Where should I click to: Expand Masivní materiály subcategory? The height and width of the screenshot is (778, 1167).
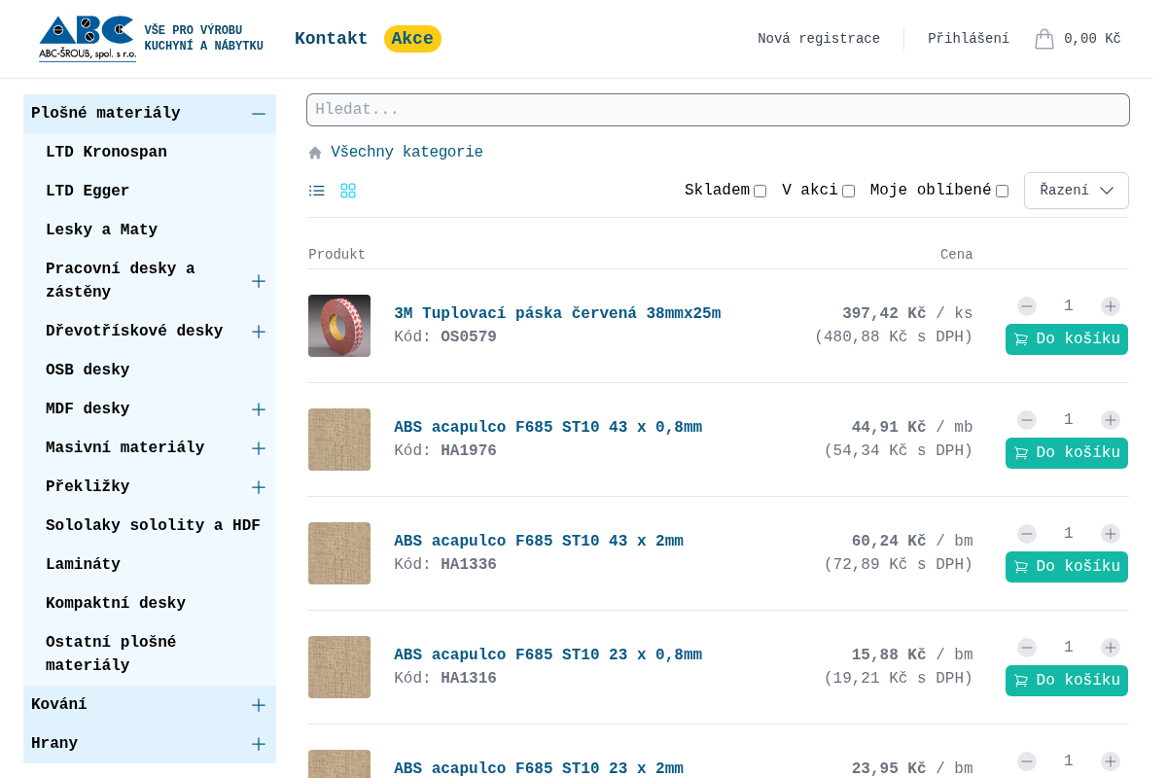point(259,448)
